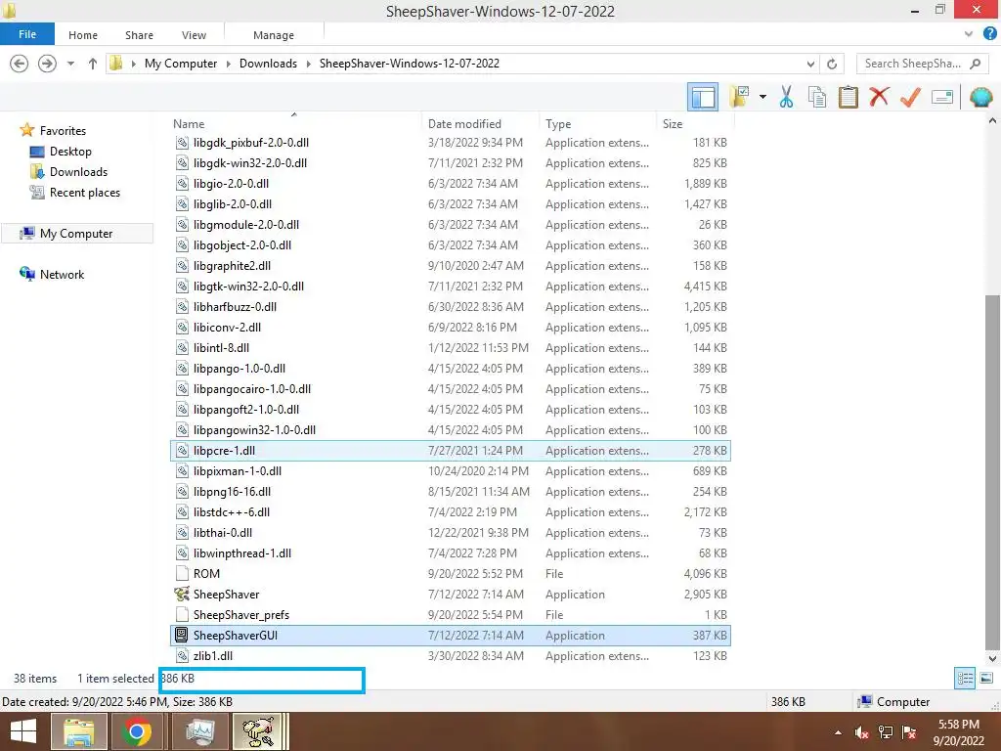Open the Help question mark icon
The height and width of the screenshot is (751, 1001).
(989, 34)
